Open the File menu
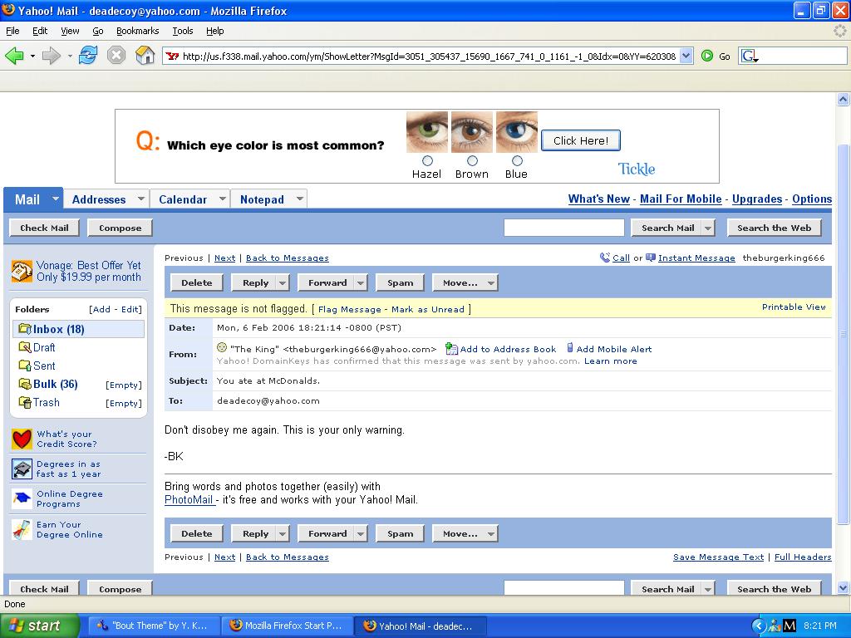The image size is (851, 638). pos(12,31)
